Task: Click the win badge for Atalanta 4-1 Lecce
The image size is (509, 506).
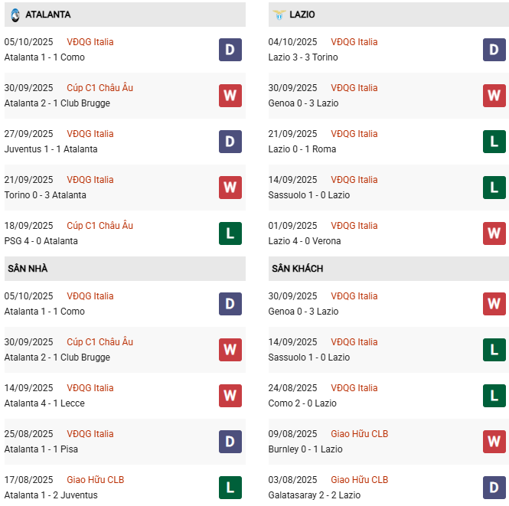Action: pos(230,396)
